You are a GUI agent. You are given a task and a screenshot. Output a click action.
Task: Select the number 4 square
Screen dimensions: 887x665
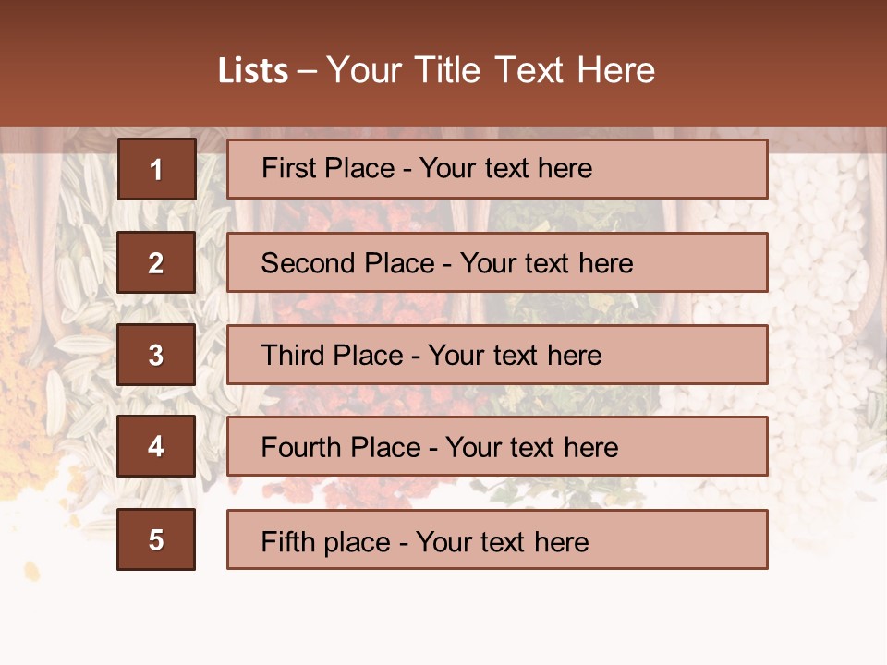point(156,446)
